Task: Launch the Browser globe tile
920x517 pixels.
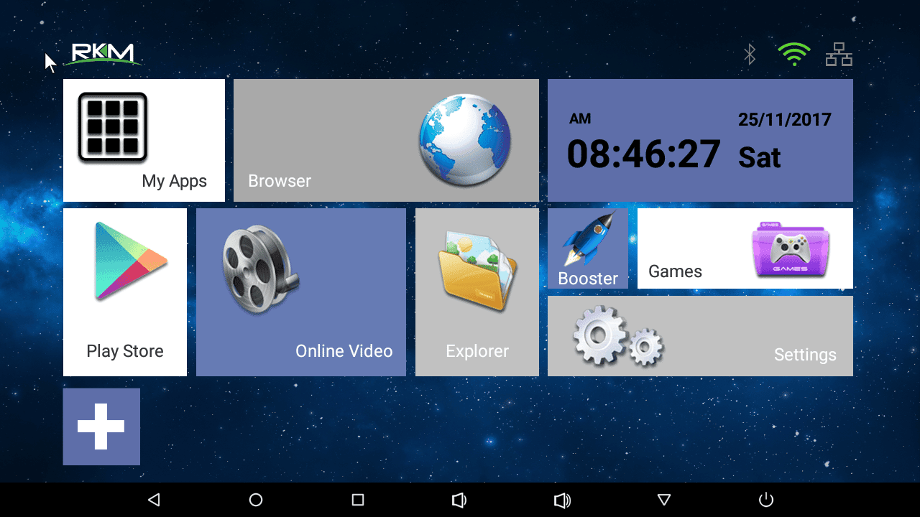Action: click(386, 140)
